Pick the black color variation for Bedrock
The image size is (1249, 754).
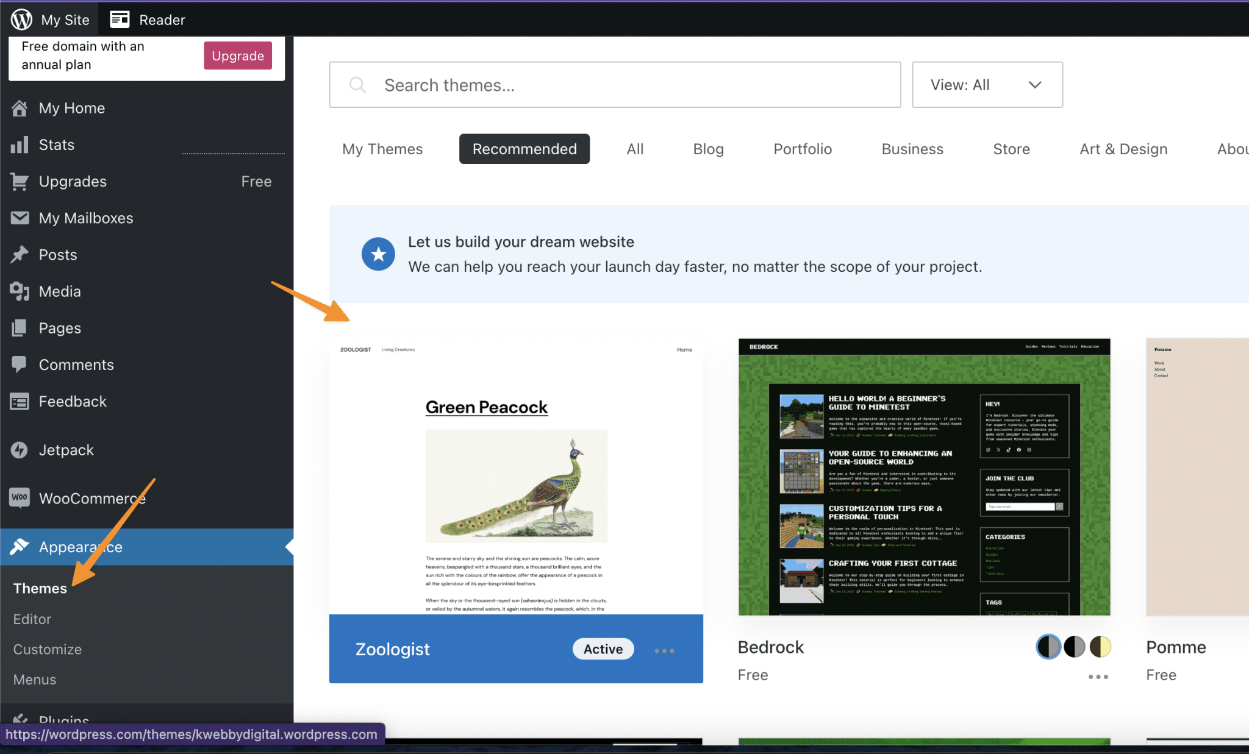tap(1075, 647)
